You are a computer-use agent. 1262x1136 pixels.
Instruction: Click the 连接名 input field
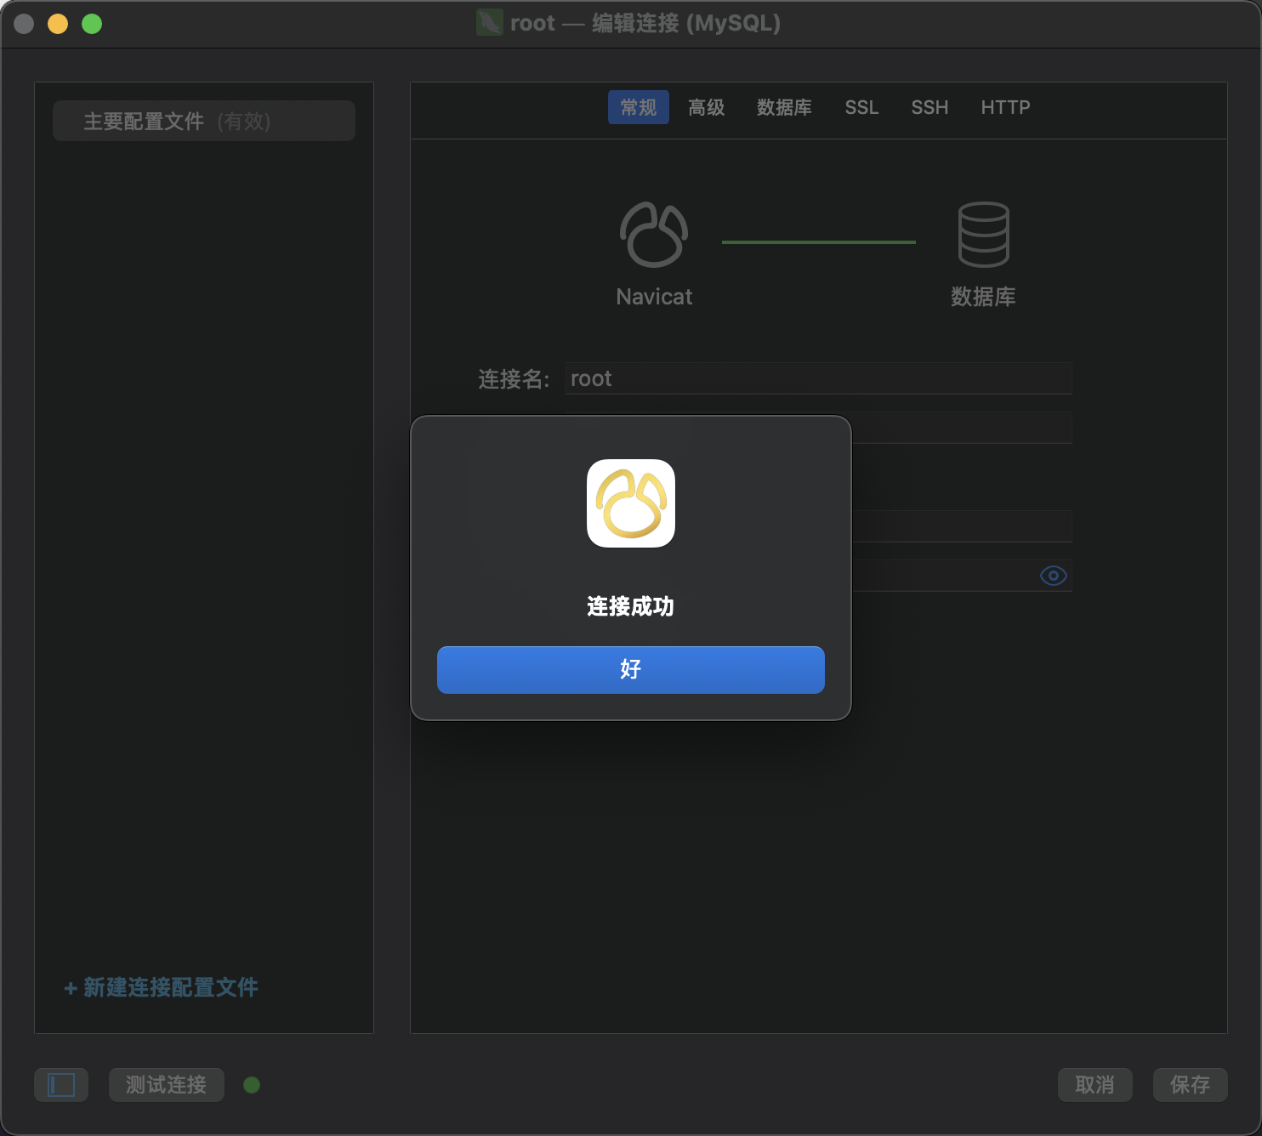point(818,378)
